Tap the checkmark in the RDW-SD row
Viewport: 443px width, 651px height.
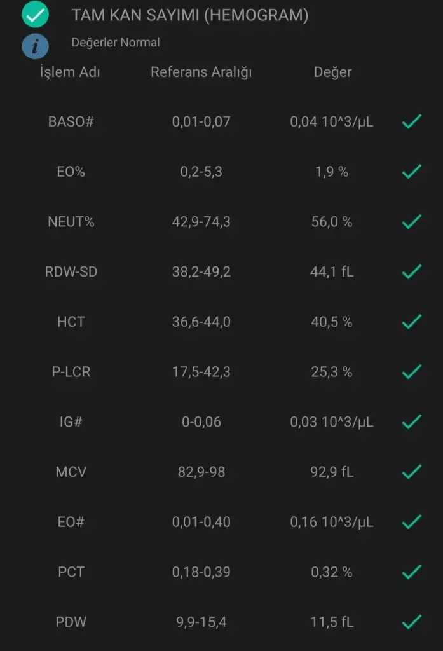[x=412, y=272]
